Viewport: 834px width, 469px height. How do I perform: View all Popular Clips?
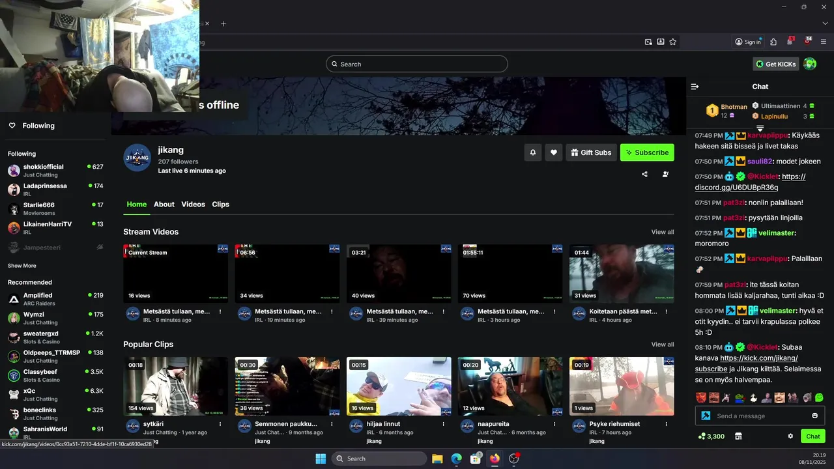coord(663,345)
